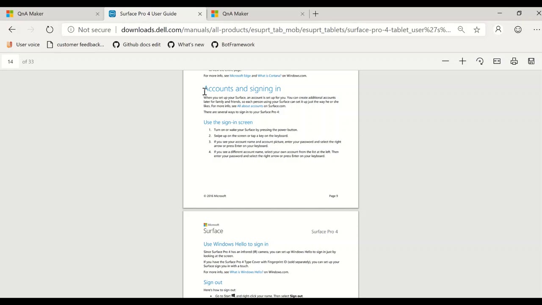Fit PDF to page width
Screen dimensions: 542x305
pyautogui.click(x=497, y=61)
